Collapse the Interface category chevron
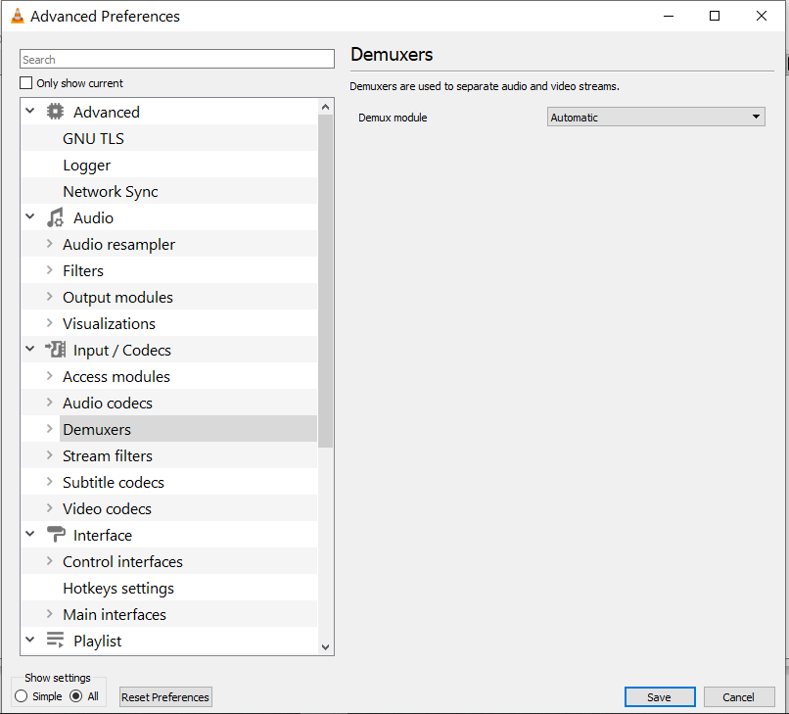The width and height of the screenshot is (789, 714). click(30, 534)
